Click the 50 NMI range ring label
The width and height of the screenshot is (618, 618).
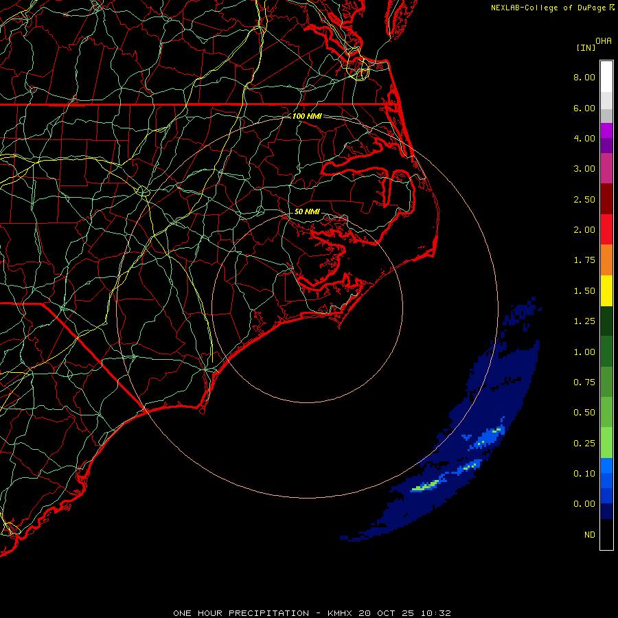307,211
